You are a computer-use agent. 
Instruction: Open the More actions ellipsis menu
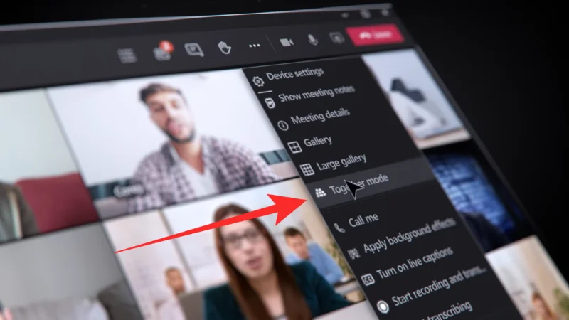click(x=255, y=46)
